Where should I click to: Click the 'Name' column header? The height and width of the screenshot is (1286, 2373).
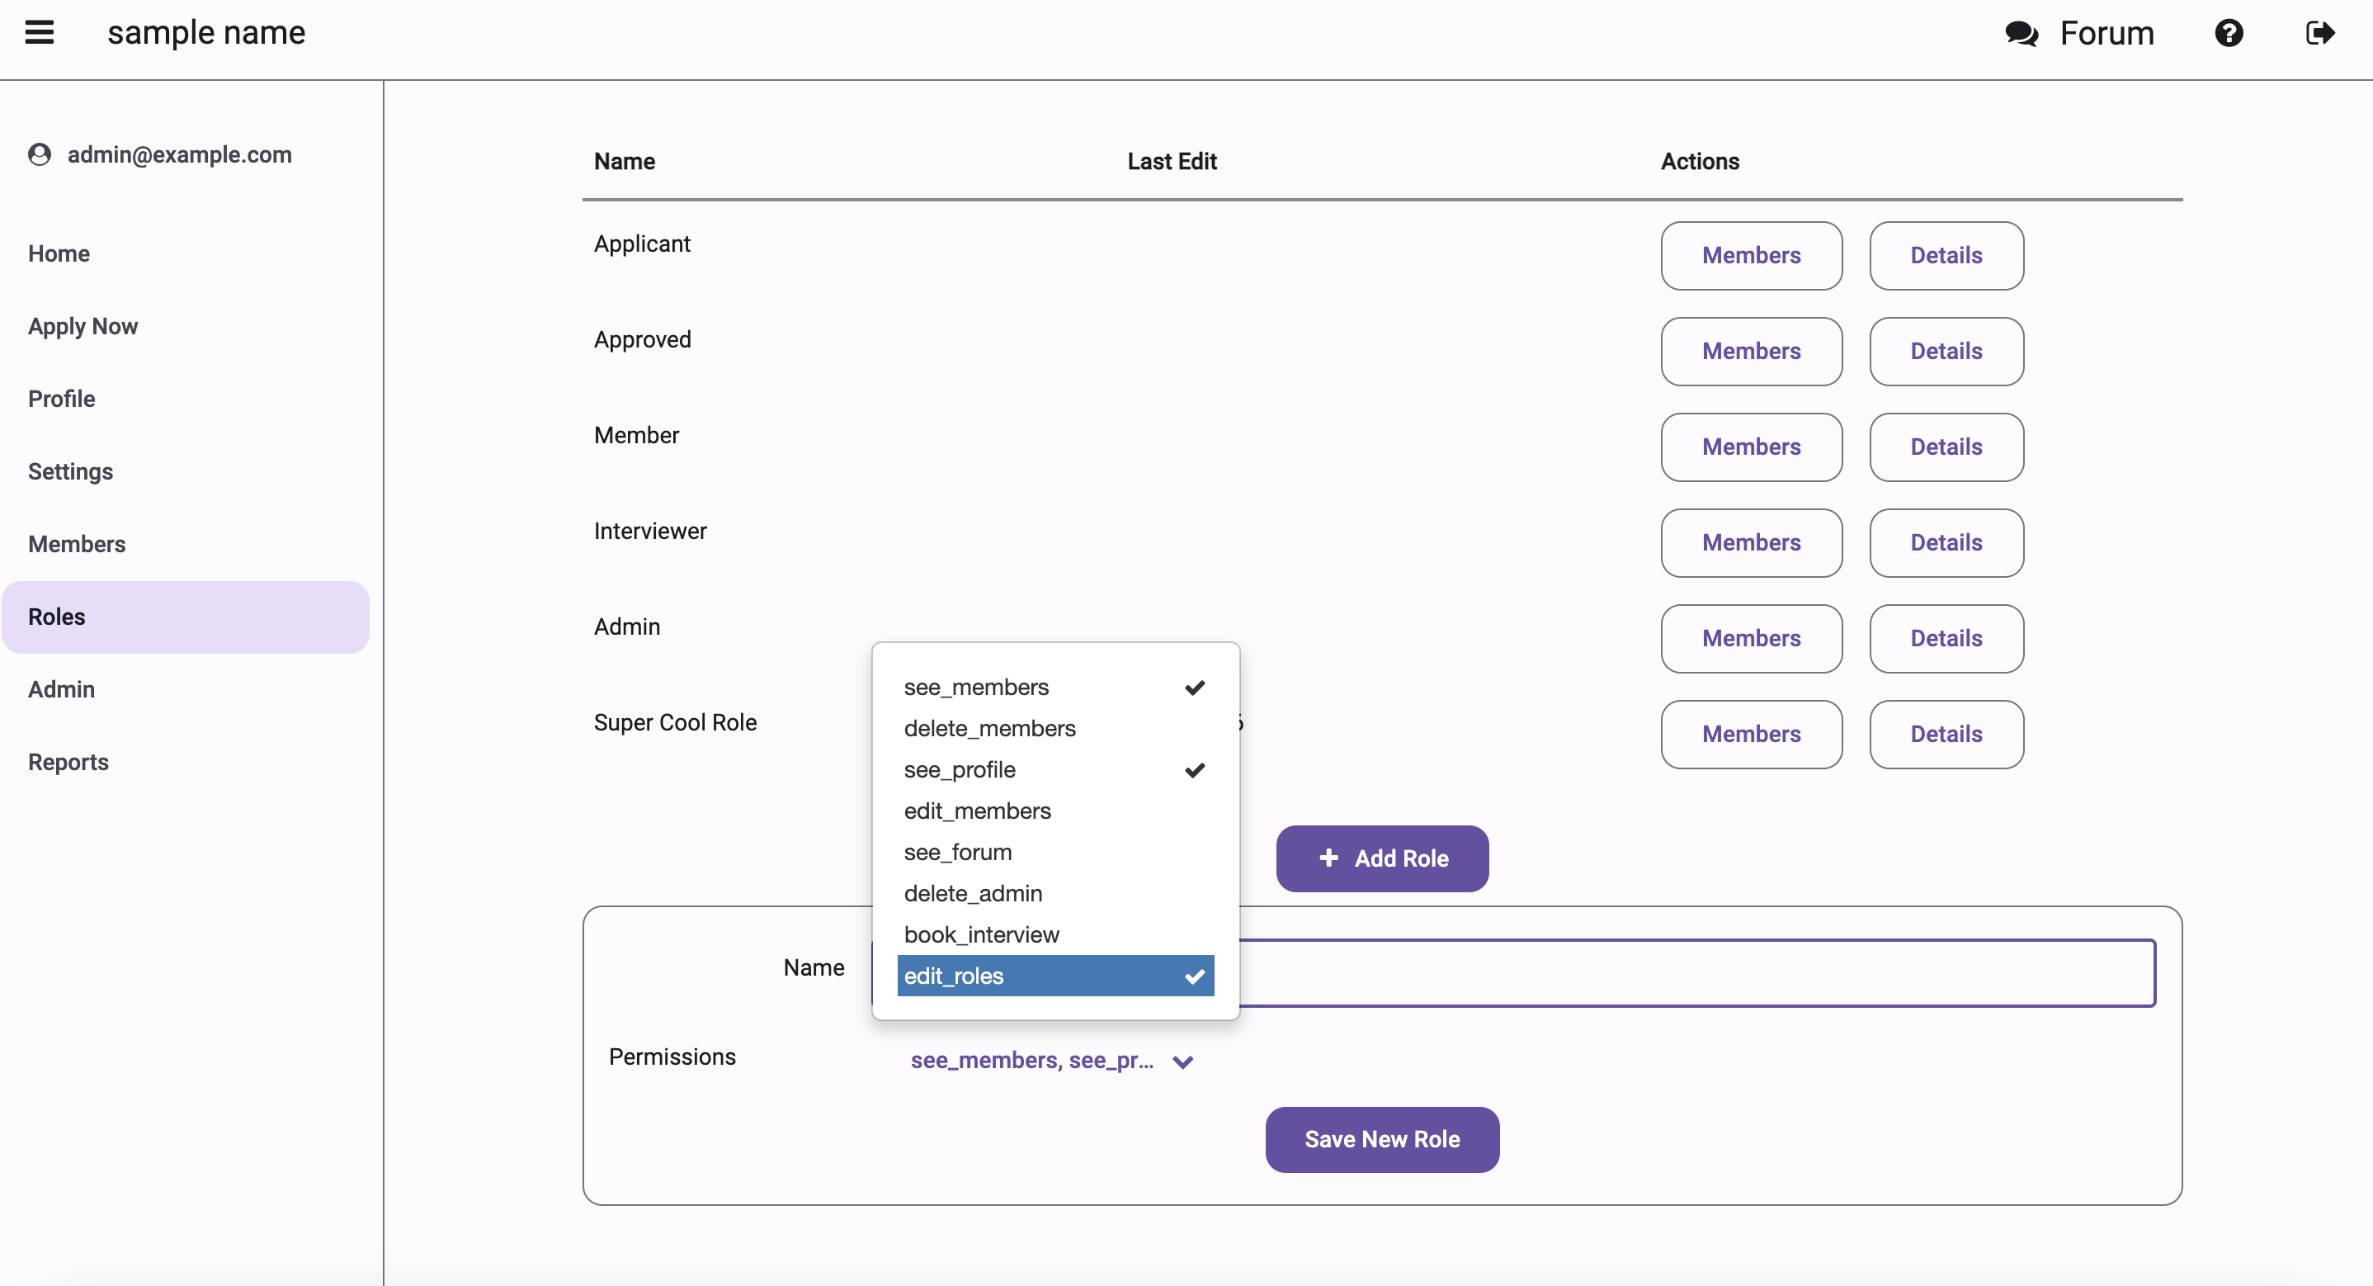point(625,161)
